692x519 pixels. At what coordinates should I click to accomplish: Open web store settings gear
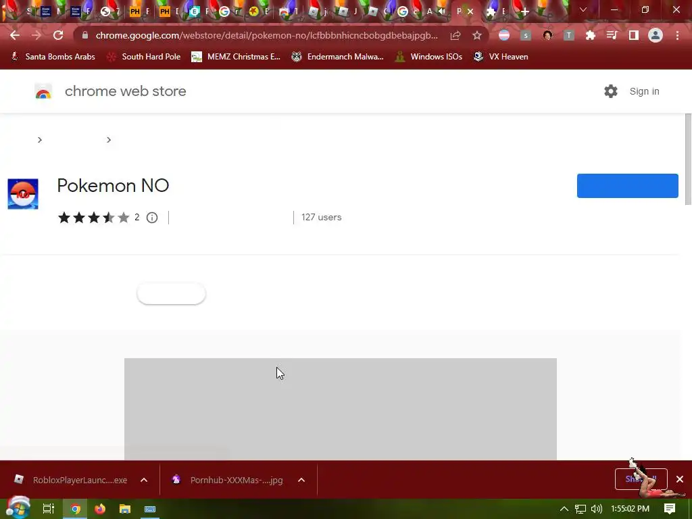[611, 91]
